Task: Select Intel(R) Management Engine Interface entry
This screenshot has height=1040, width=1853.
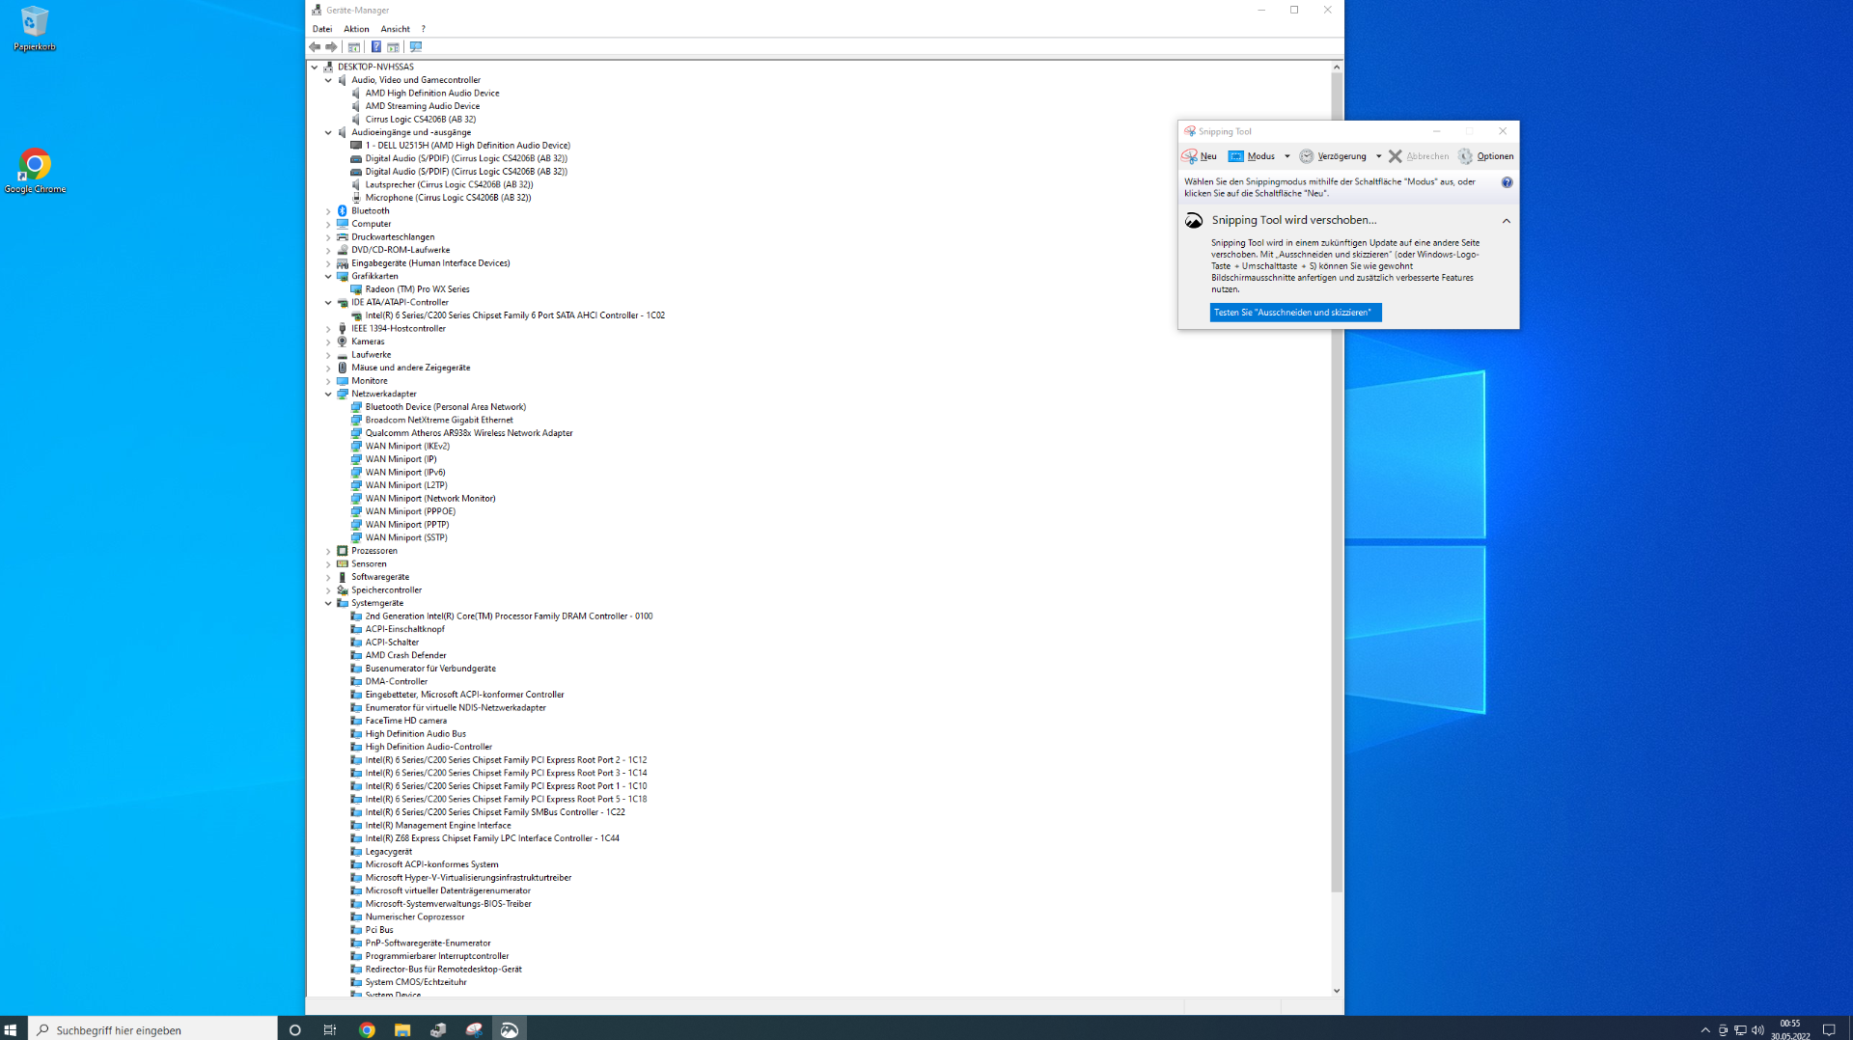Action: click(x=438, y=826)
